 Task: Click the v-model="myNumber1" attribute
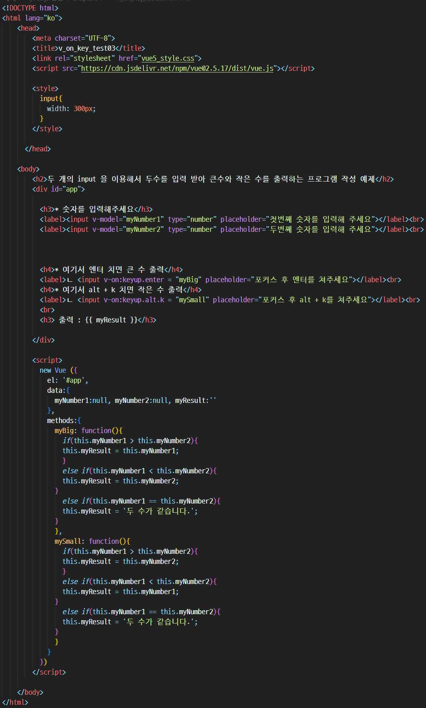[x=128, y=219]
